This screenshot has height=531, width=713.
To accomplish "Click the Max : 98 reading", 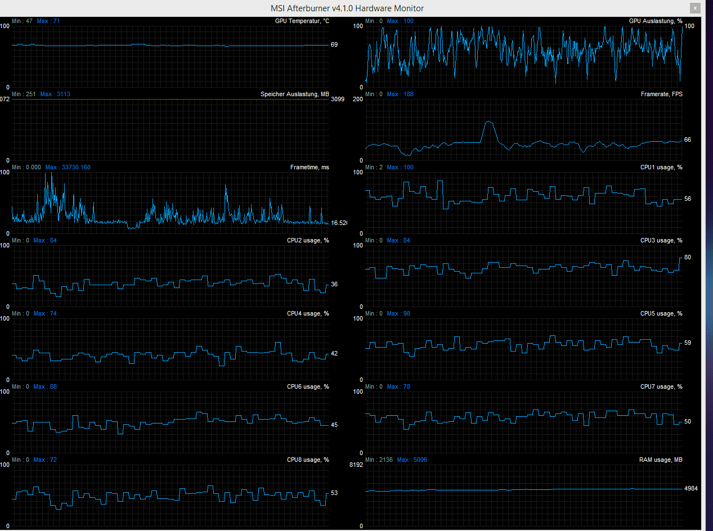I will pyautogui.click(x=398, y=313).
